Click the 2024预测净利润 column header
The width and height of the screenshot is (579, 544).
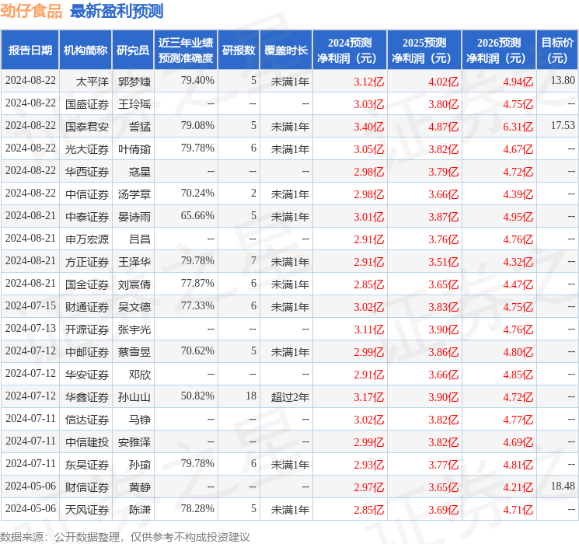pos(350,50)
